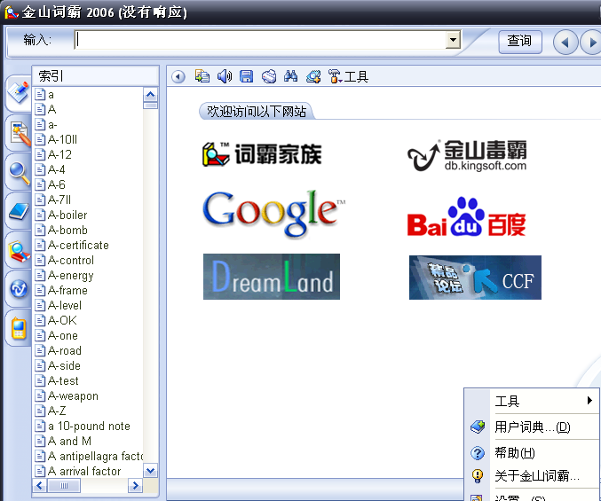Viewport: 601px width, 501px height.
Task: Select 'A-control' in the index list
Action: 71,261
